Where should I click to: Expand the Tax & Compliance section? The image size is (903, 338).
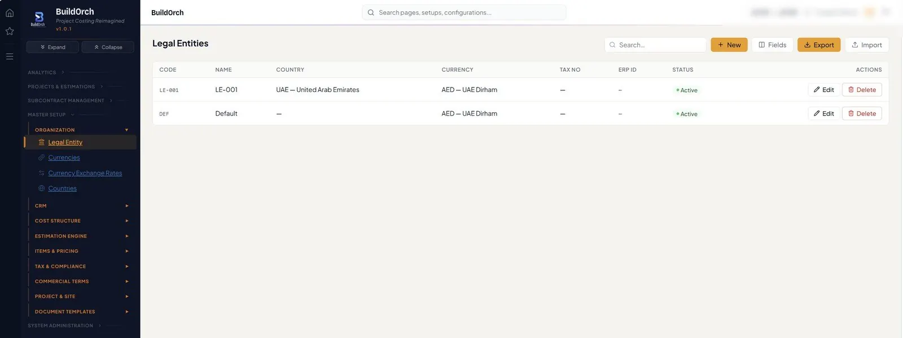pos(82,266)
